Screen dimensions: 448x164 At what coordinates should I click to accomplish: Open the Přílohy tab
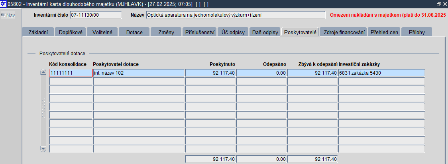click(416, 32)
